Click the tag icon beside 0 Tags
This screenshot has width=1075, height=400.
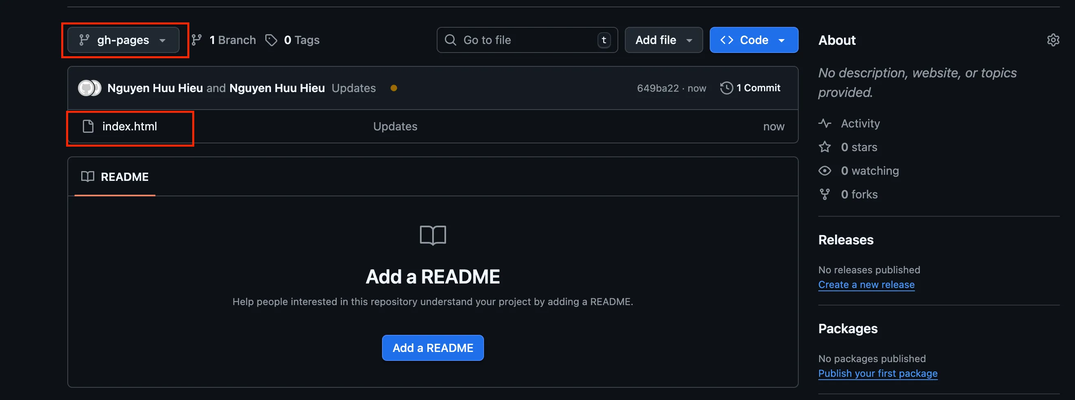(x=271, y=40)
